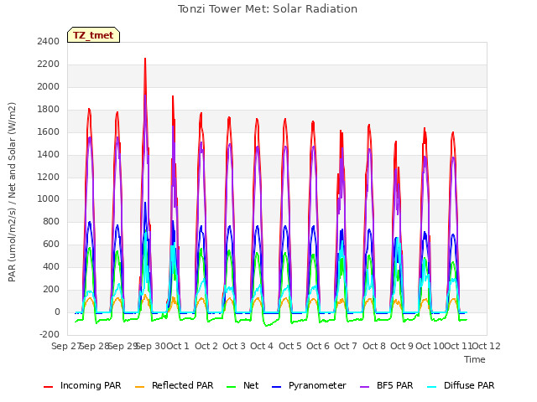
Task: Click the Oct 3 x-axis date label
Action: point(234,346)
